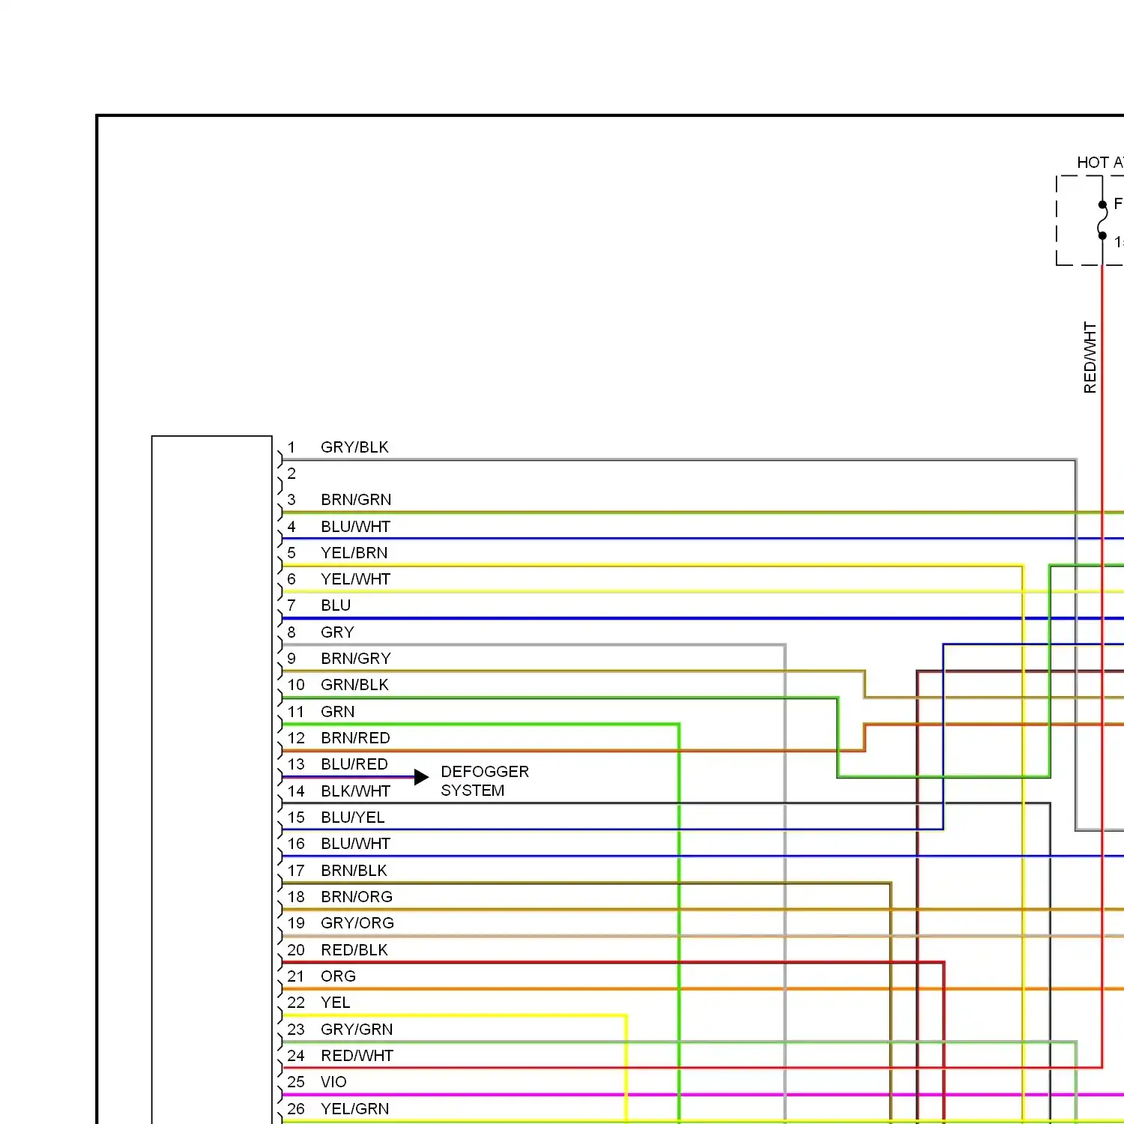This screenshot has width=1124, height=1124.
Task: Click the YEL label at pin 22
Action: (335, 1003)
